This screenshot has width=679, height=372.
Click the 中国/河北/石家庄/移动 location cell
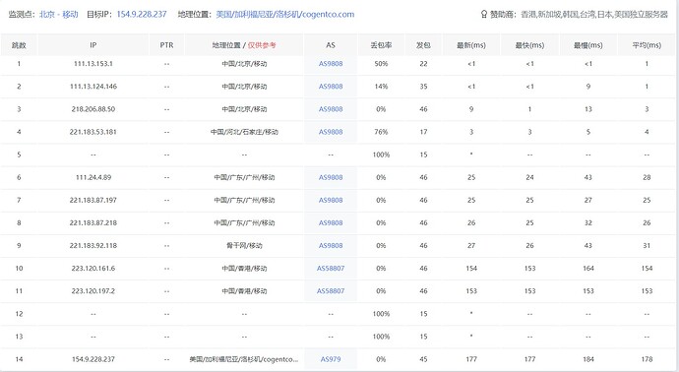[x=244, y=132]
